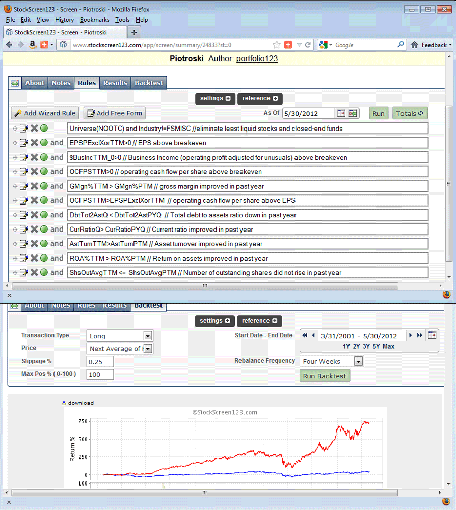Switch to the Results tab
Screen dimensions: 456x510
tap(115, 83)
